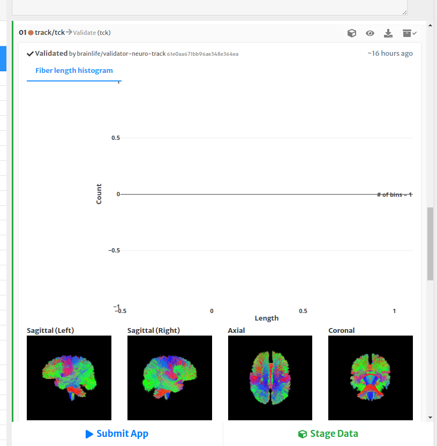Open the dataset with the eye viewer icon

(370, 33)
